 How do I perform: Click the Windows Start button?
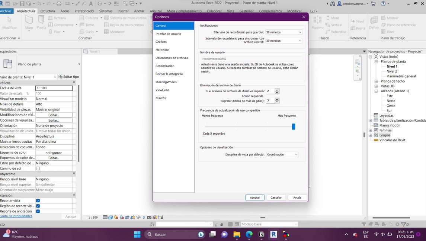[137, 234]
